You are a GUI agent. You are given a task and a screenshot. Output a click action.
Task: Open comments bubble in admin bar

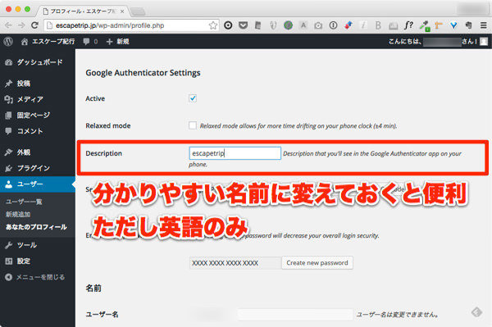click(90, 41)
